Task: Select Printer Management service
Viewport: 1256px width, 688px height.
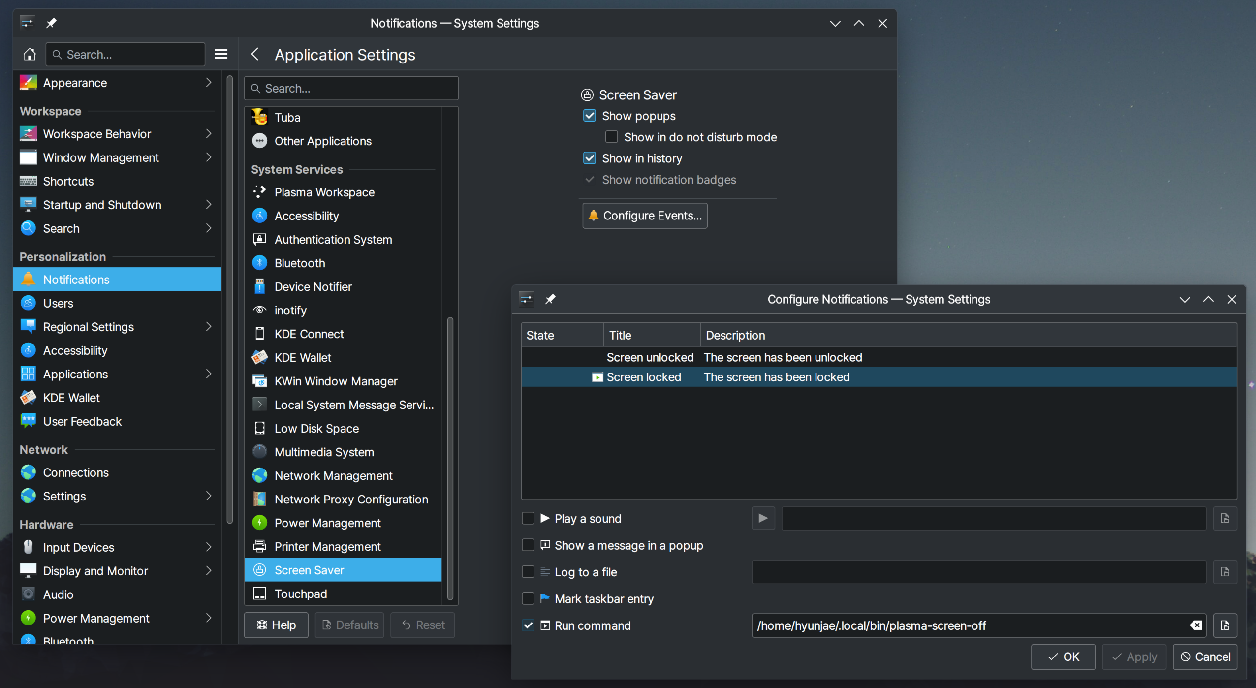Action: (343, 546)
